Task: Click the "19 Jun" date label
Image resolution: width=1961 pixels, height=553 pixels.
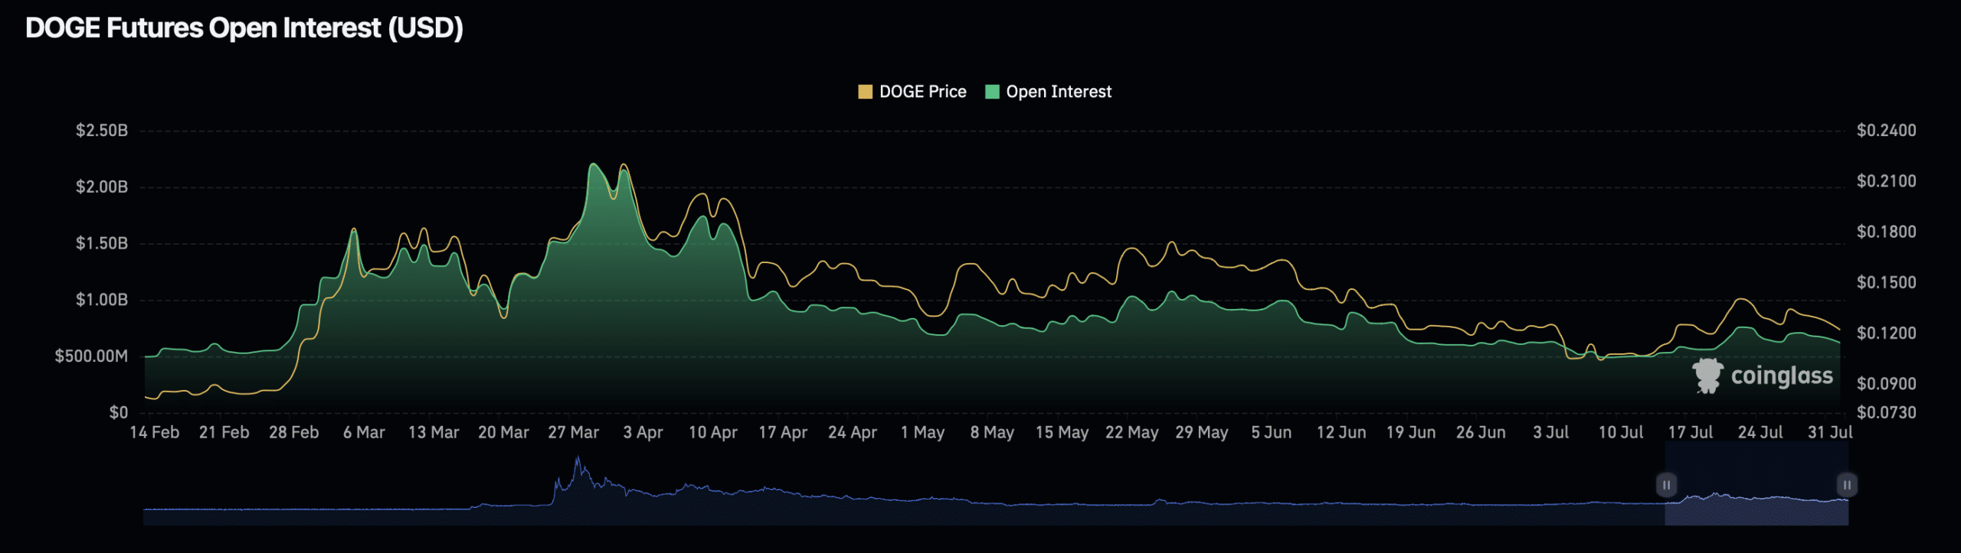Action: (1411, 433)
